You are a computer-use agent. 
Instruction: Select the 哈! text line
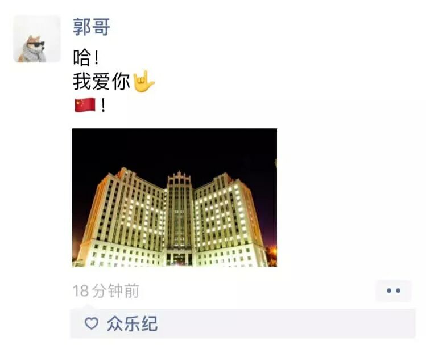(86, 57)
